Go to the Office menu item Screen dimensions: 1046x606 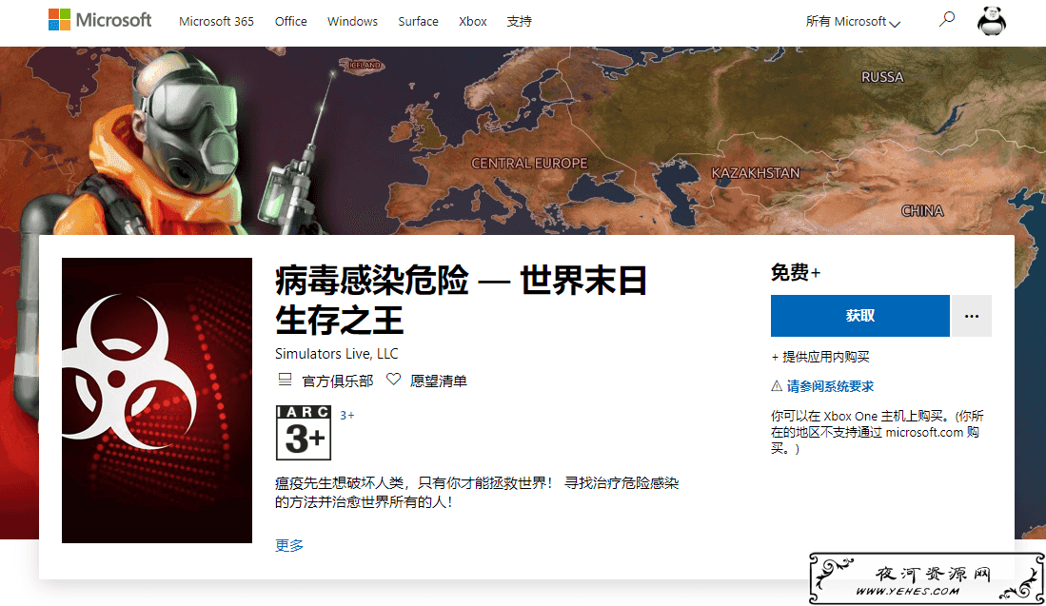click(291, 21)
